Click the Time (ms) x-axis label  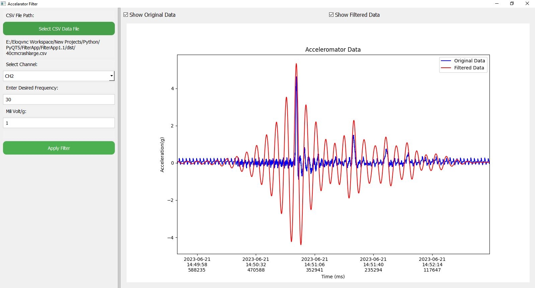click(x=333, y=277)
